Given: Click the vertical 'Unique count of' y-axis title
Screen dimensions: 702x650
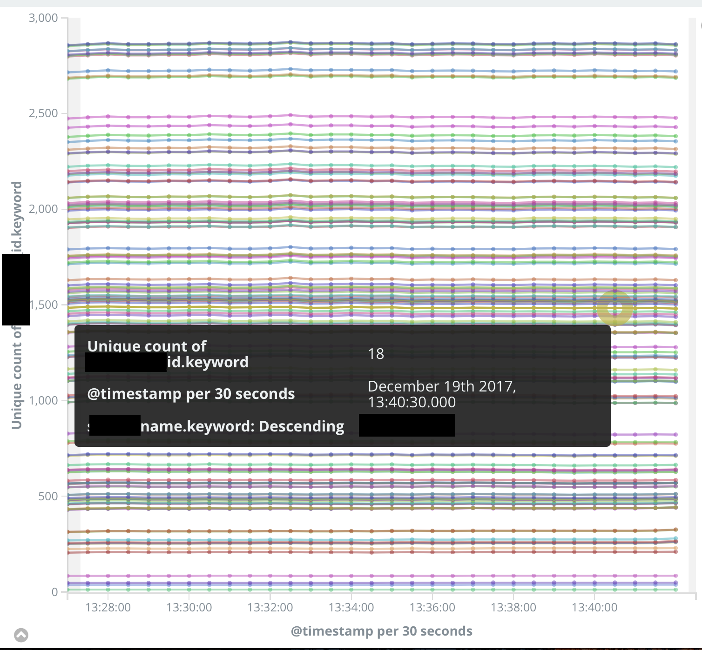Looking at the screenshot, I should [x=17, y=378].
